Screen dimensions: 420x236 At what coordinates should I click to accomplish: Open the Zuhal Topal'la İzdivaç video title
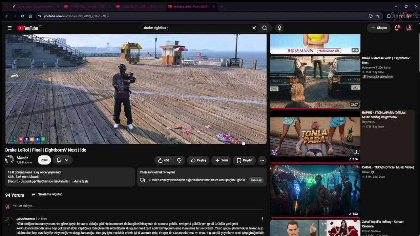pyautogui.click(x=383, y=224)
